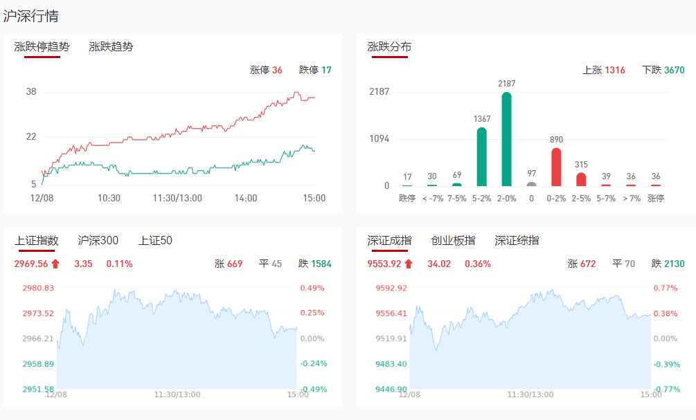Click the red bar labeled 890

(556, 167)
